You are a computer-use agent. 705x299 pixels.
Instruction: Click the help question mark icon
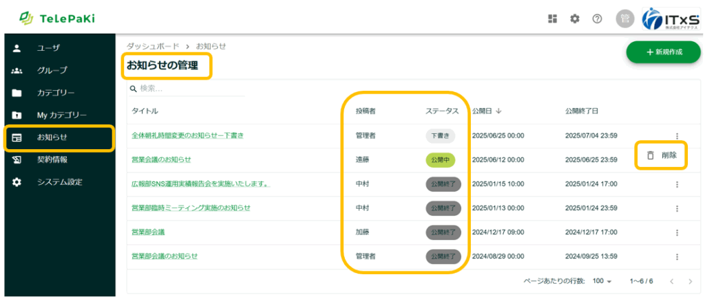coord(597,19)
